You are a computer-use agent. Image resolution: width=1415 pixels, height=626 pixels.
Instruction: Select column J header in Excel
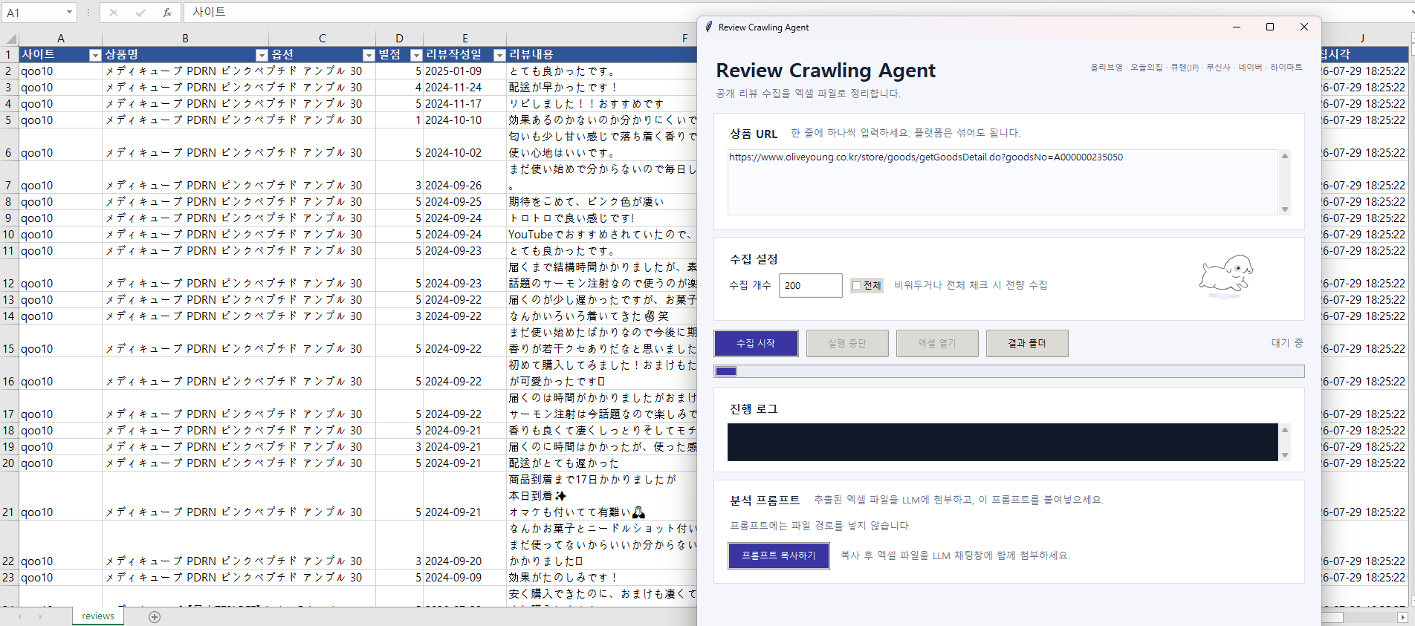tap(1362, 39)
